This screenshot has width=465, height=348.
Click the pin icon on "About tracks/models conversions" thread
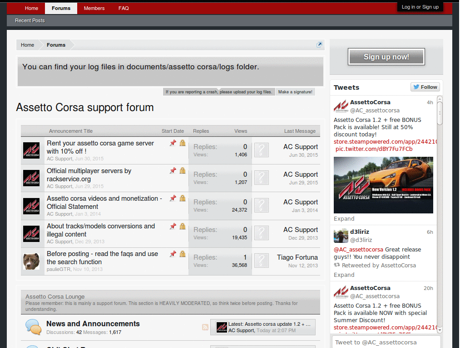(173, 226)
